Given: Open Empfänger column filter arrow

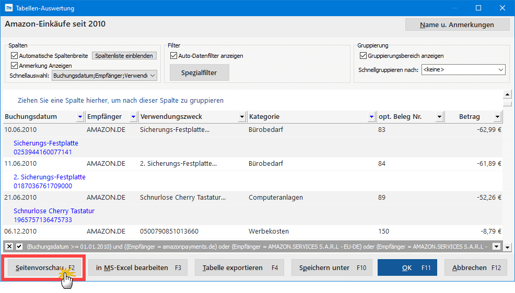Looking at the screenshot, I should [x=133, y=117].
